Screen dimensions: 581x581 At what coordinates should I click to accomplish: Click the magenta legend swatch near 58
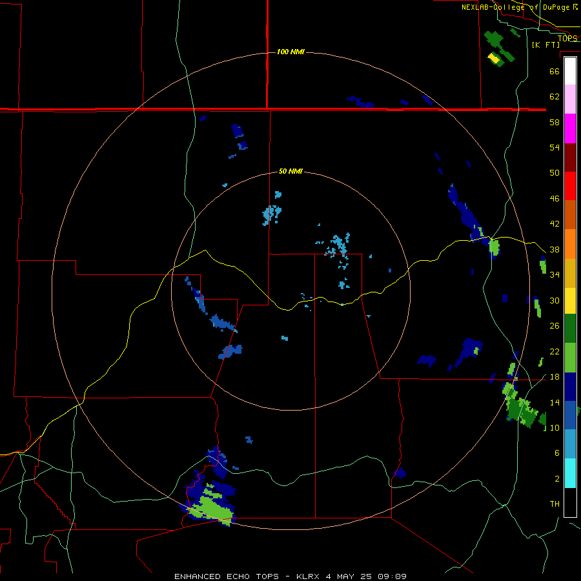pyautogui.click(x=570, y=128)
